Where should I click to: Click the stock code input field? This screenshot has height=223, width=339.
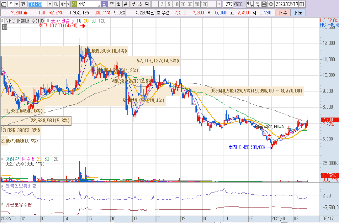tap(37, 4)
